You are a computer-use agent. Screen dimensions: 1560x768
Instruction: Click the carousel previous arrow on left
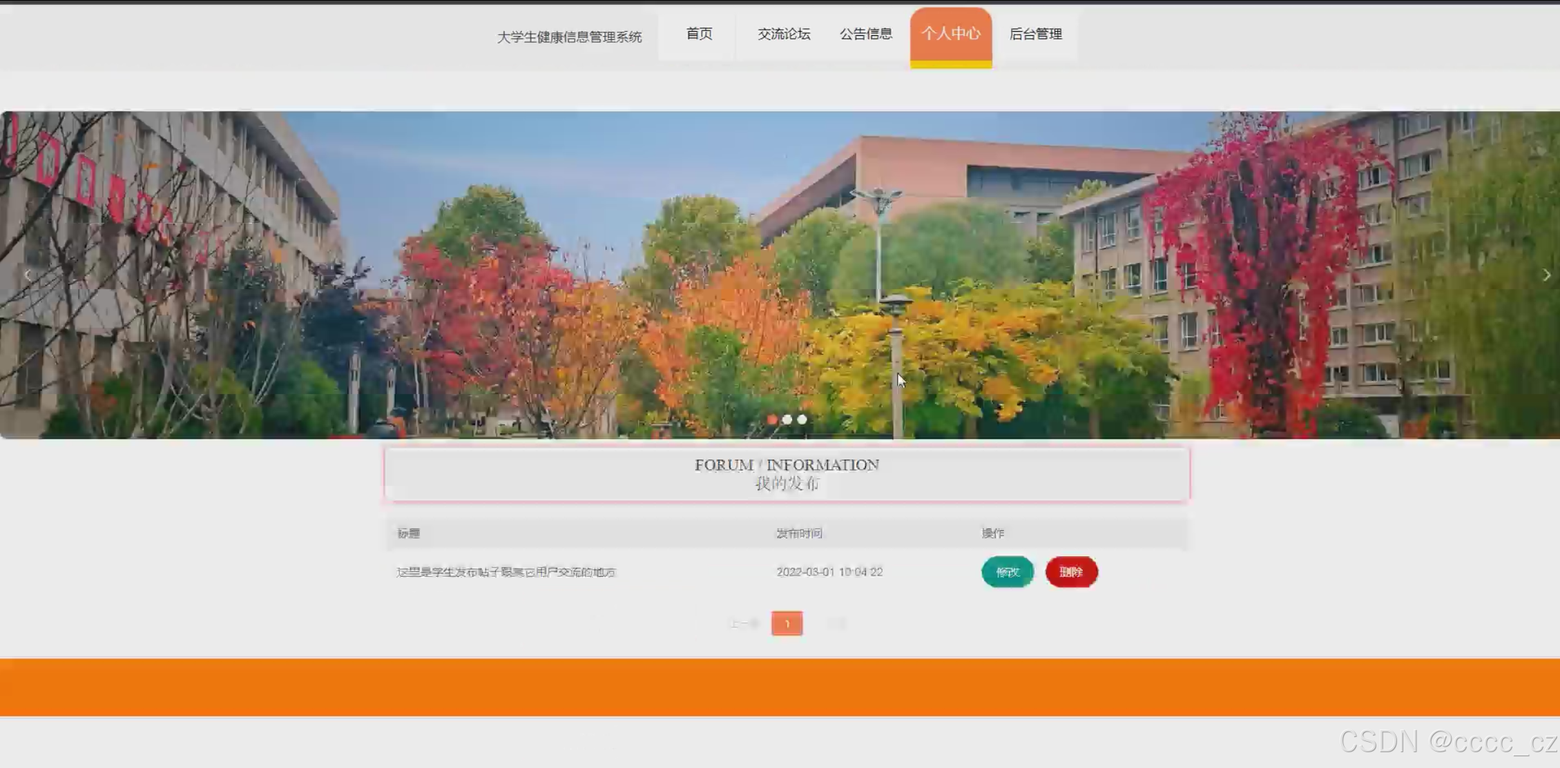click(28, 275)
